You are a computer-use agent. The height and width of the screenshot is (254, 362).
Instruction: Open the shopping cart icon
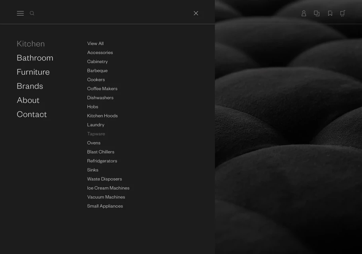coord(343,13)
